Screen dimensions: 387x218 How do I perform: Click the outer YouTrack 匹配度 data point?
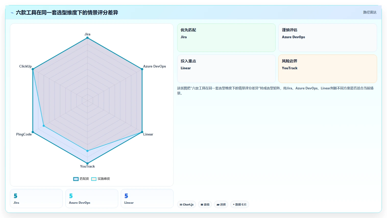click(87, 163)
